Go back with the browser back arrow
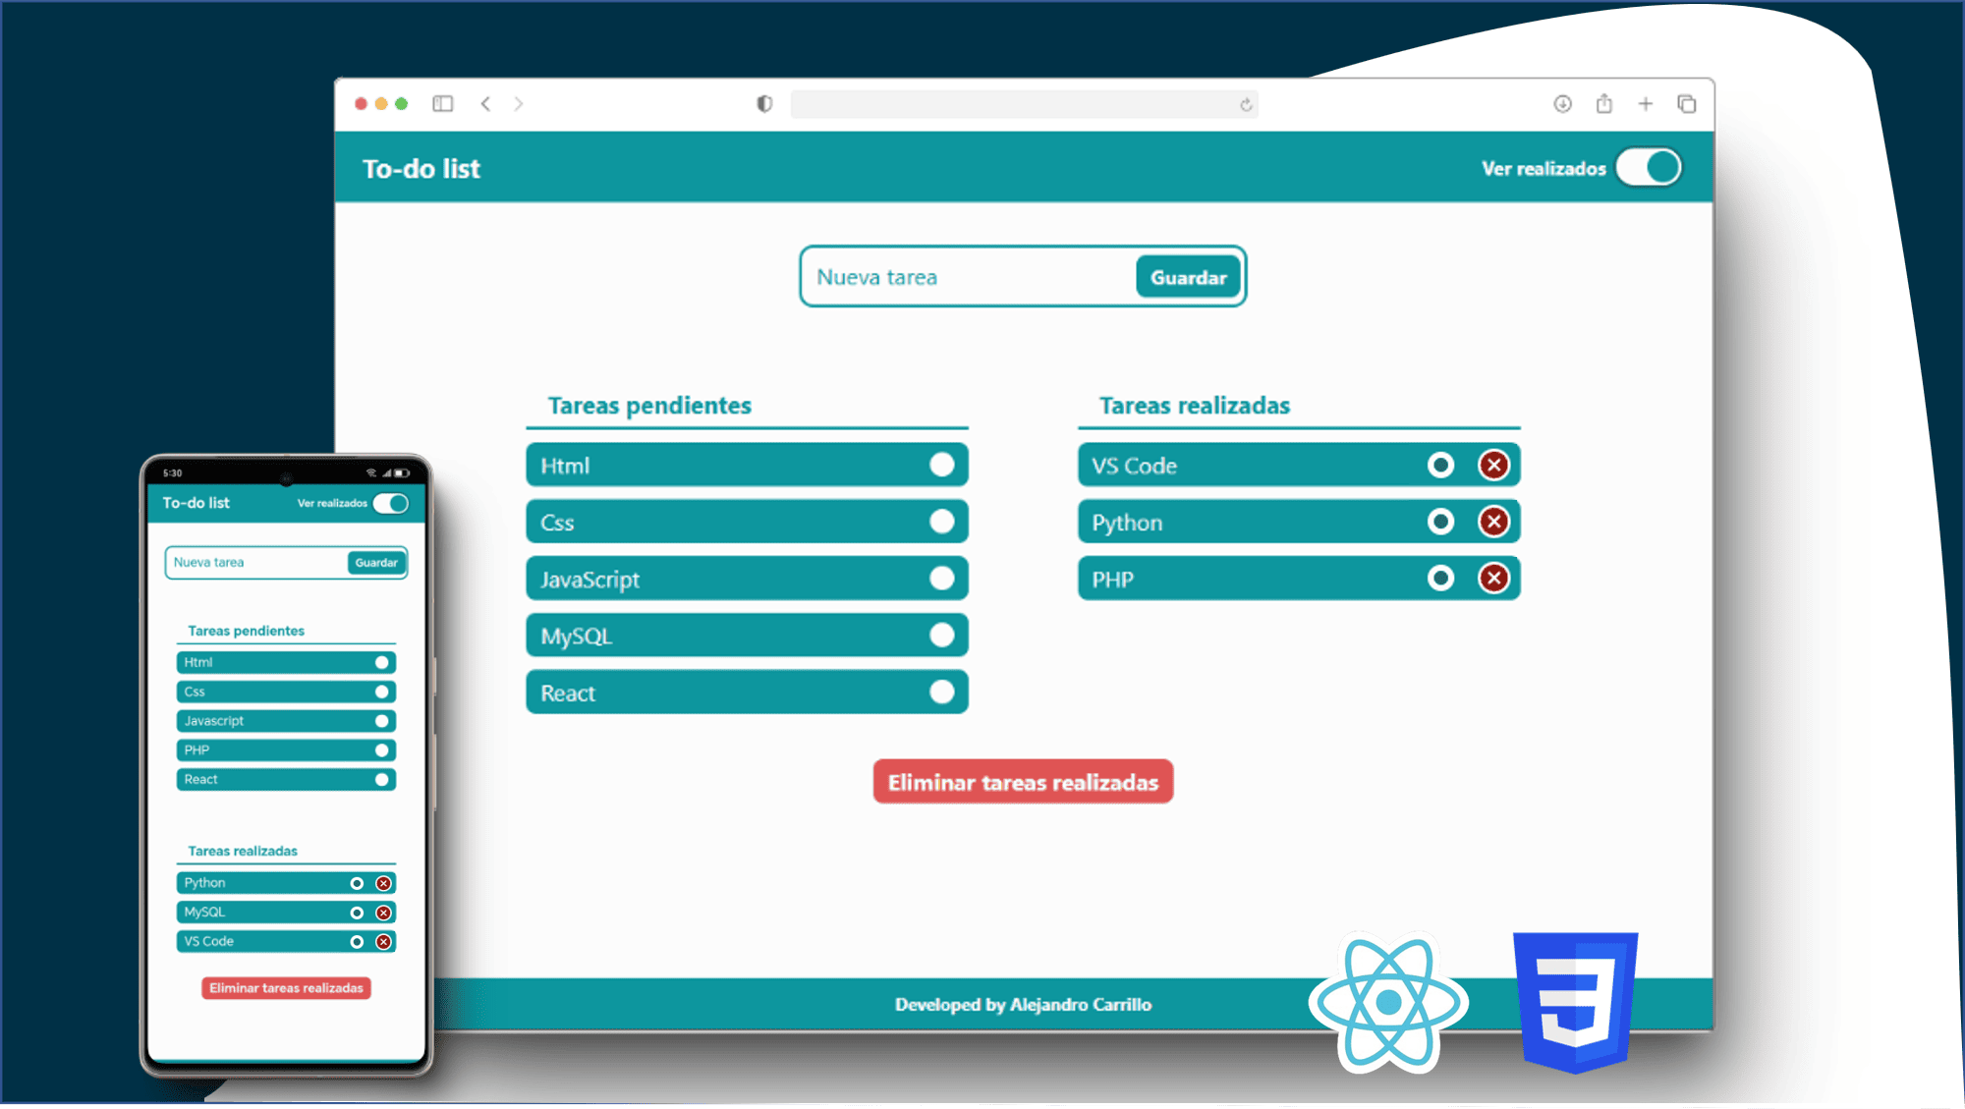 (485, 103)
